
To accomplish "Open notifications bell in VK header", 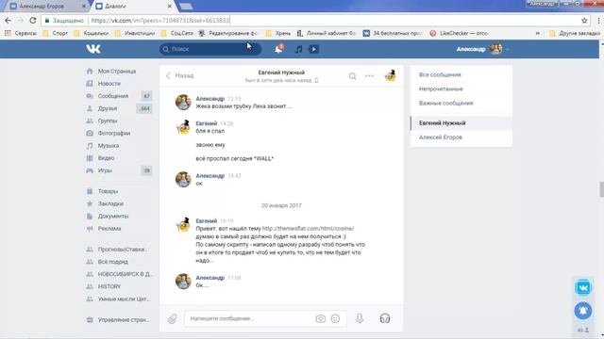I will [x=278, y=49].
